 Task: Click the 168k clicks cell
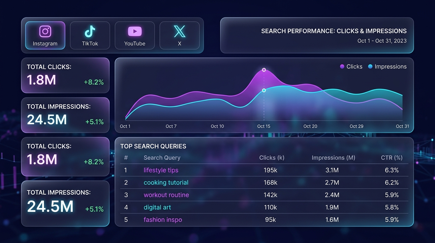point(270,183)
